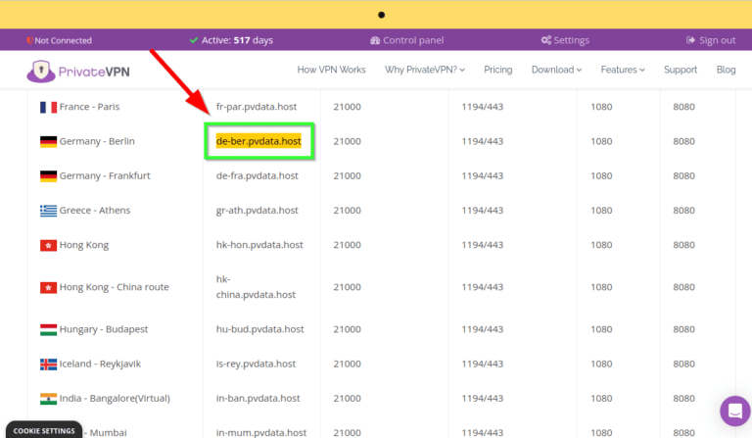Select the highlighted de-ber.pvdata.host address
This screenshot has width=752, height=438.
[258, 141]
